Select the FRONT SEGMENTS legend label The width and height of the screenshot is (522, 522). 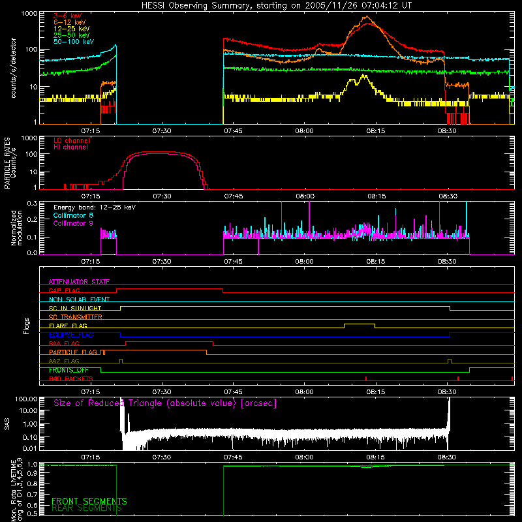point(89,501)
